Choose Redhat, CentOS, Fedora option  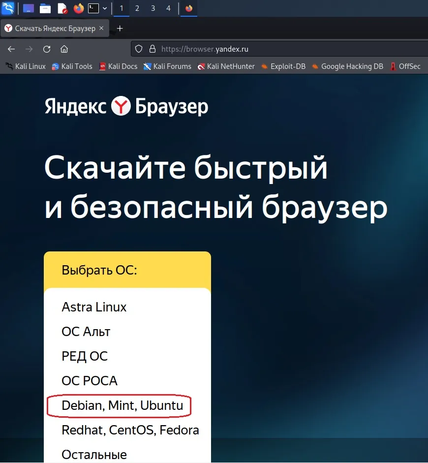130,430
